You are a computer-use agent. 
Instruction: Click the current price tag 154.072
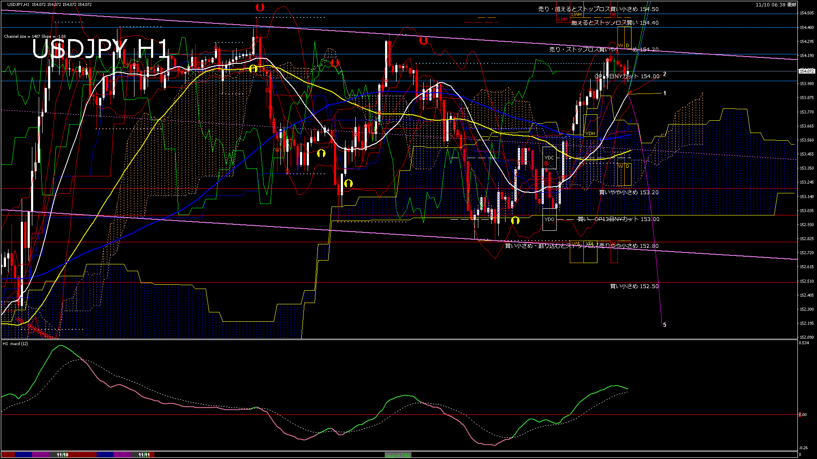806,71
